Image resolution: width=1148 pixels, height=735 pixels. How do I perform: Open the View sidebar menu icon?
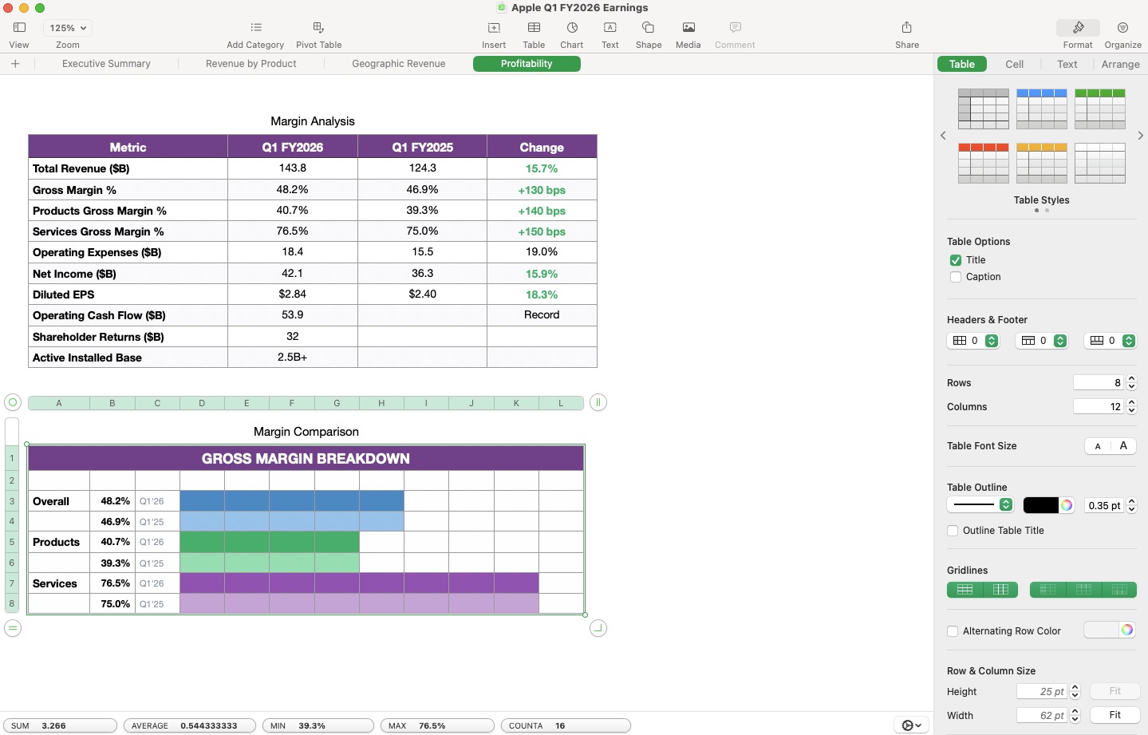pyautogui.click(x=19, y=28)
